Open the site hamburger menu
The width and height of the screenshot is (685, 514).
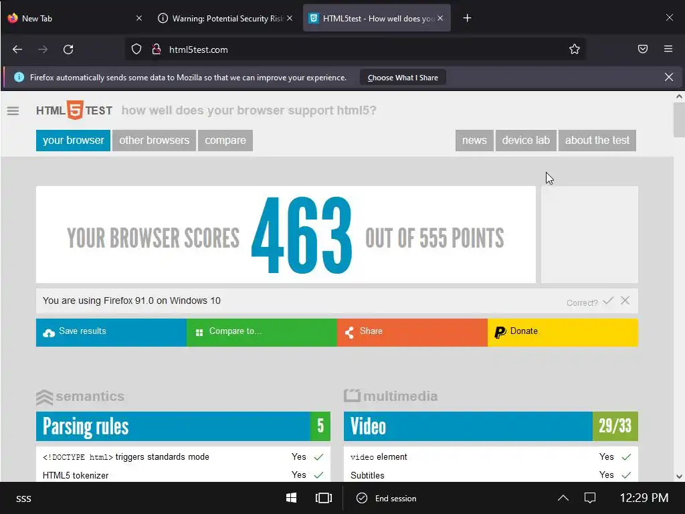[13, 111]
